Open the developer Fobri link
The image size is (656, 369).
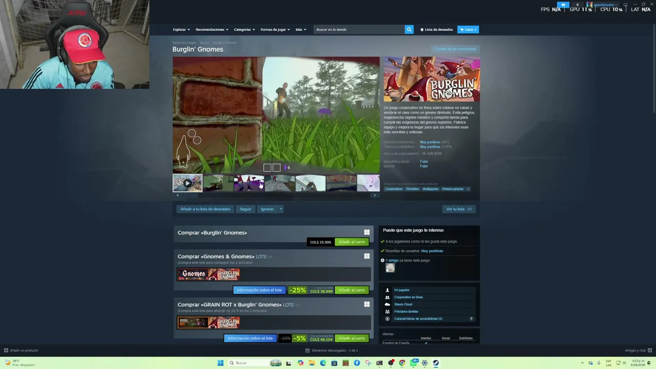tap(424, 161)
